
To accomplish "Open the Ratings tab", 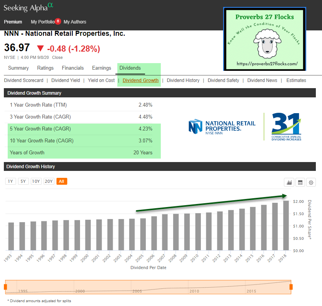I will [x=45, y=68].
